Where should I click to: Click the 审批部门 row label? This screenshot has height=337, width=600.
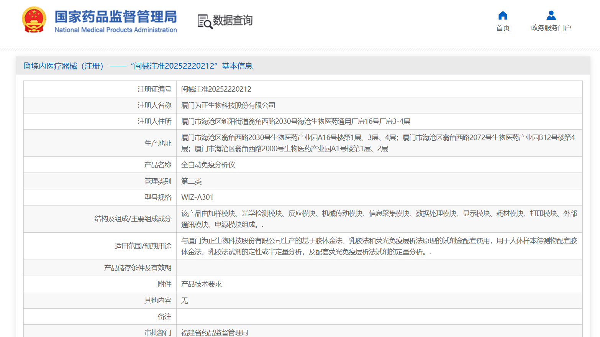(x=158, y=332)
